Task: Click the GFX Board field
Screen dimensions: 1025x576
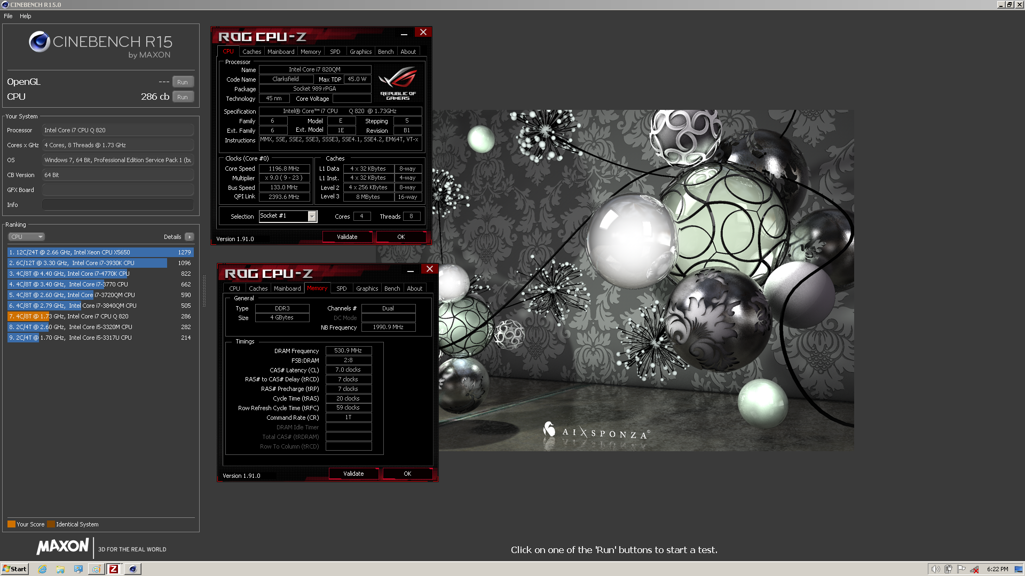Action: pyautogui.click(x=118, y=190)
